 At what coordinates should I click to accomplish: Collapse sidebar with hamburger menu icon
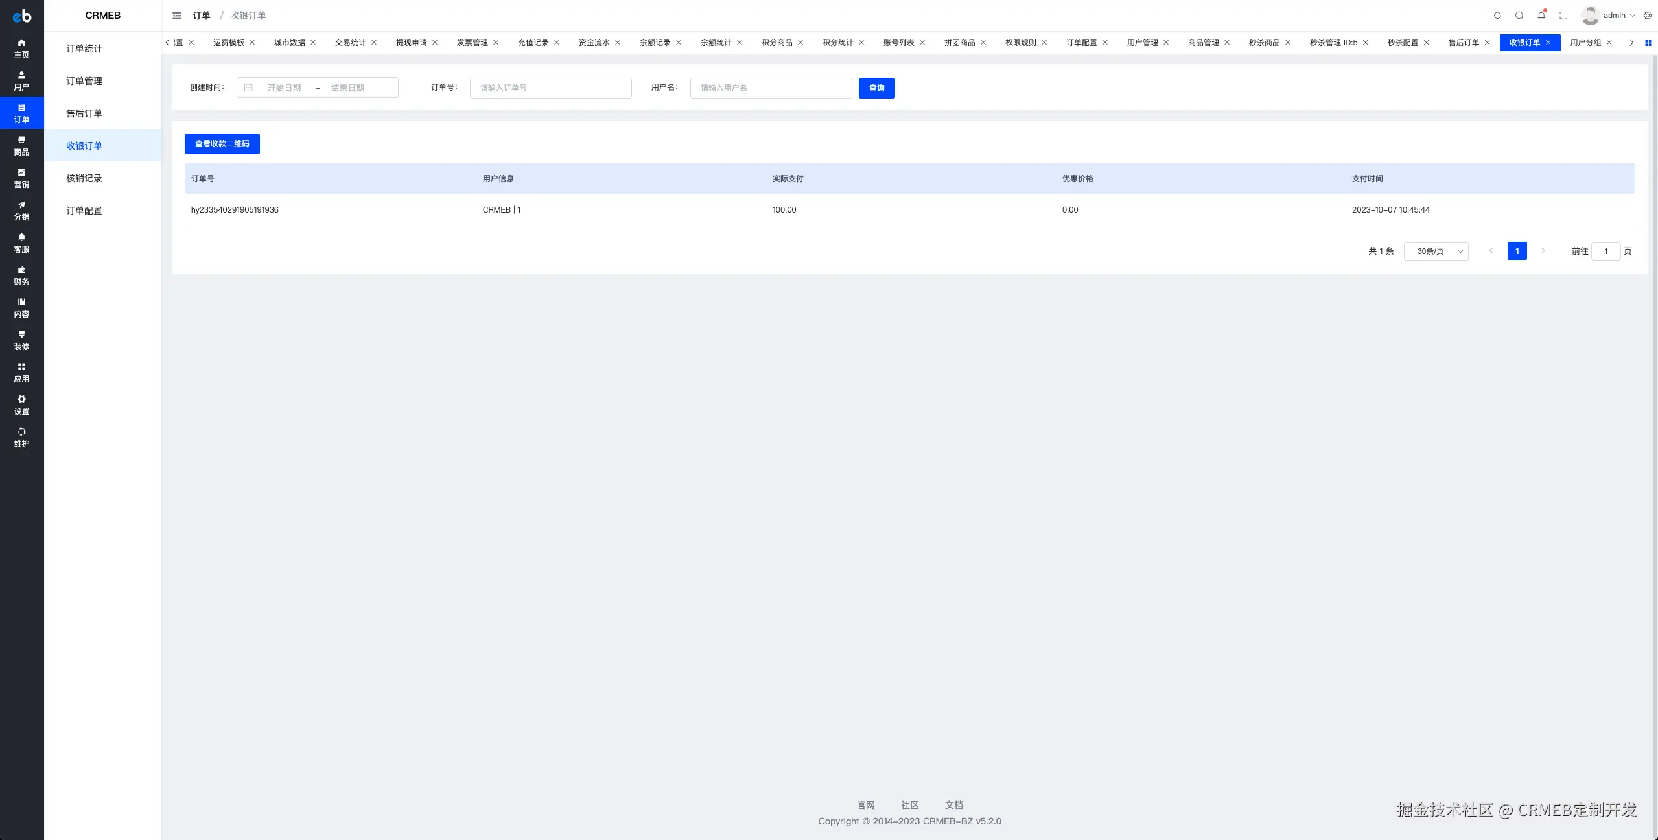click(177, 16)
